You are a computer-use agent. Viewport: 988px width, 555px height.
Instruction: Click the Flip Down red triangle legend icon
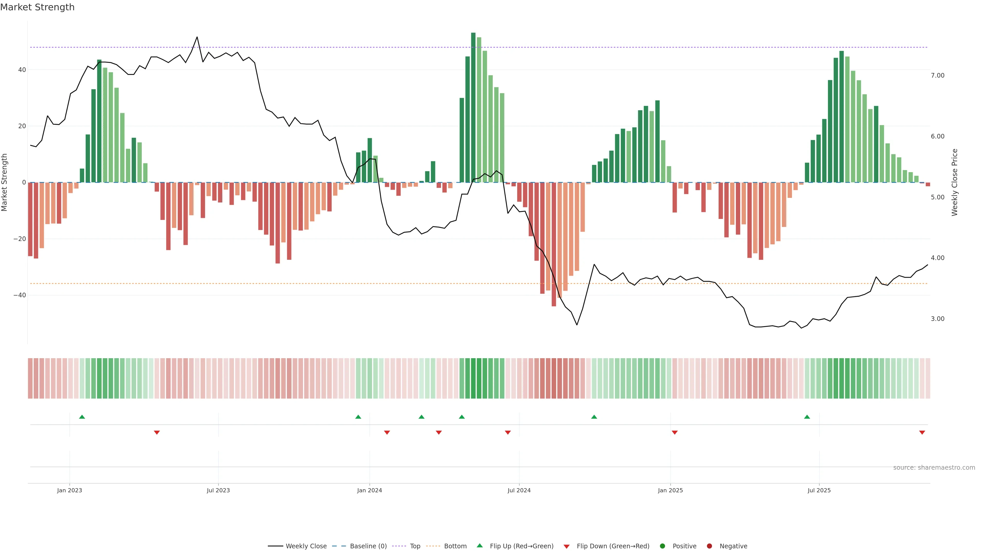click(x=567, y=547)
